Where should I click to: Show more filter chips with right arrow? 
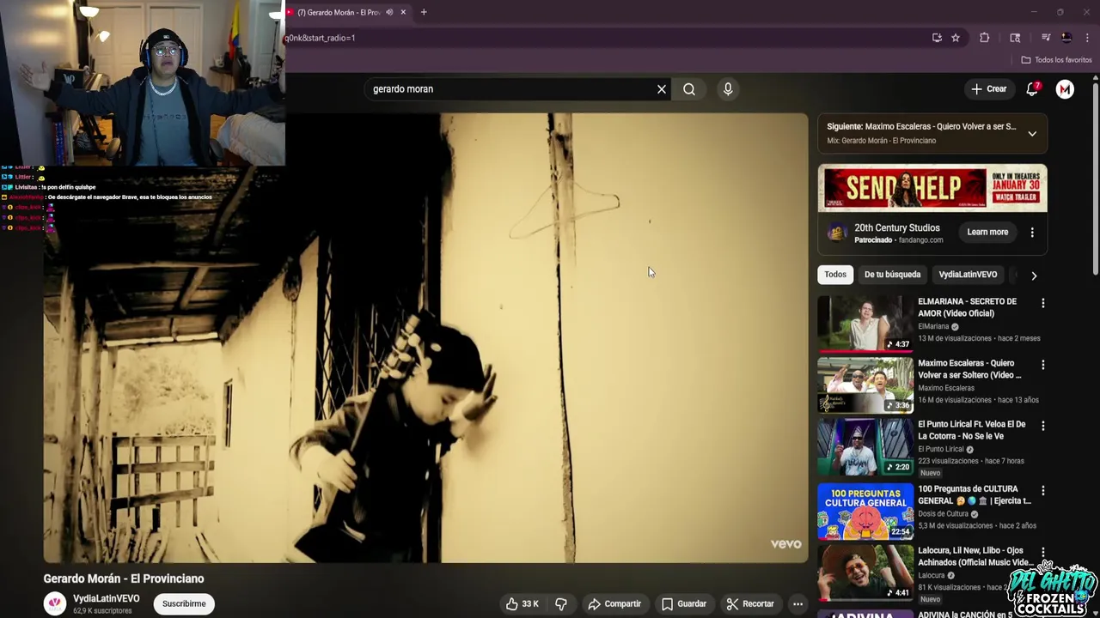tap(1034, 276)
